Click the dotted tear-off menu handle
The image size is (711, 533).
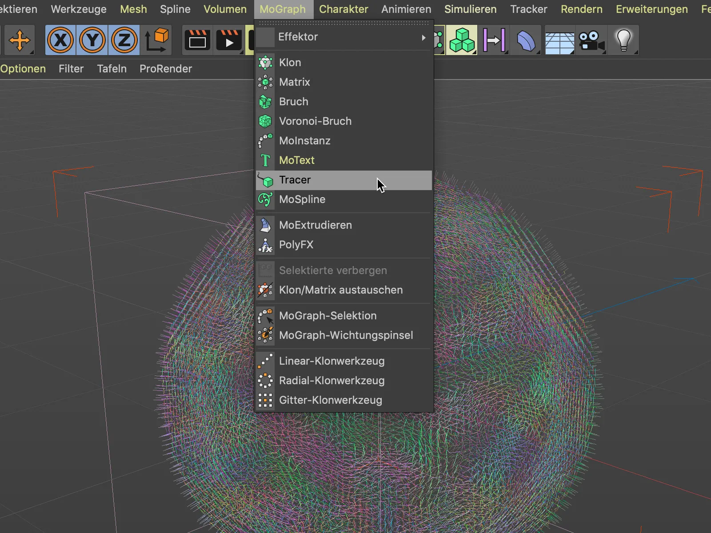344,23
